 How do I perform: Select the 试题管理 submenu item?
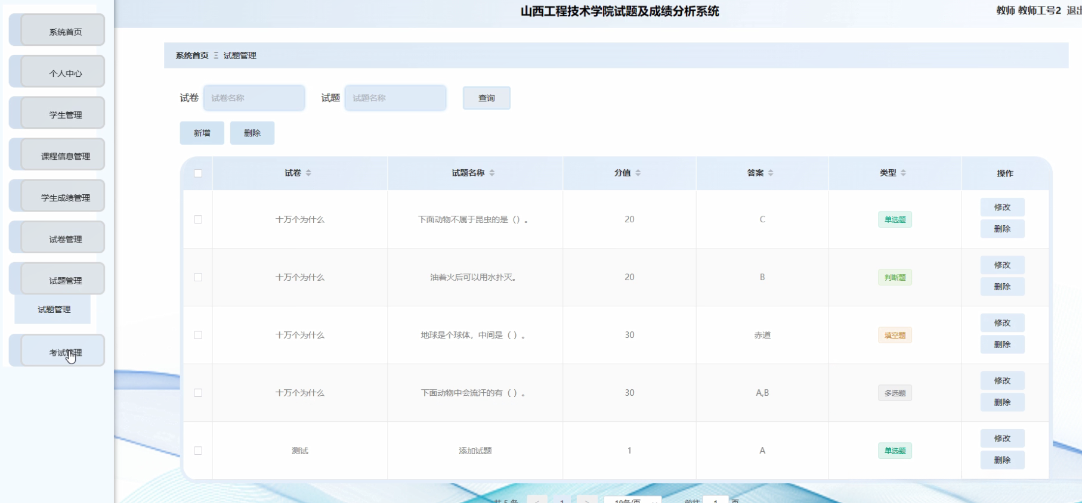pos(52,309)
